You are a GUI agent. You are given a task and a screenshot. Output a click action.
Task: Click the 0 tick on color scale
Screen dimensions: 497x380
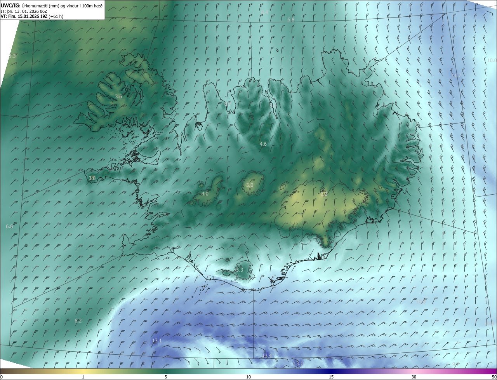(x=2, y=377)
